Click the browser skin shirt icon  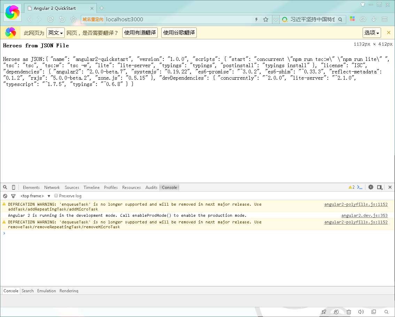363,4
